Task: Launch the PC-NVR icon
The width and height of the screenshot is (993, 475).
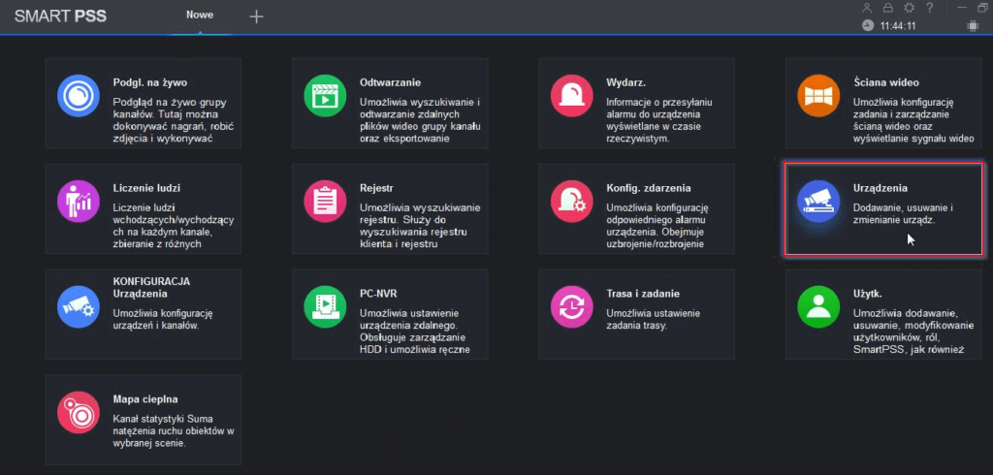Action: pos(323,306)
